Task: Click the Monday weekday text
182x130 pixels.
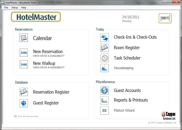Action: coord(127,21)
